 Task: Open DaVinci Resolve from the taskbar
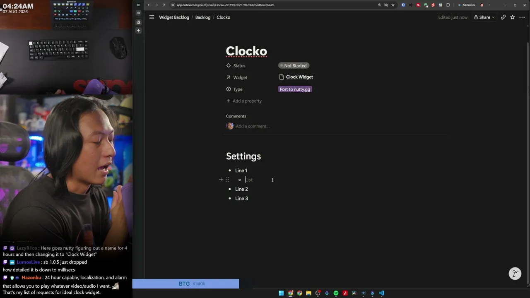click(354, 293)
